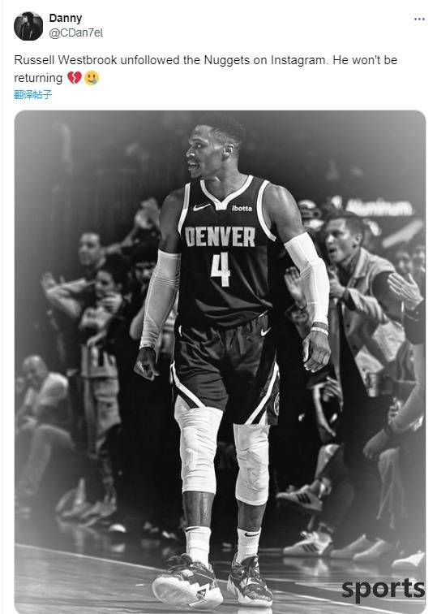Click Danny's profile avatar picture
Viewport: 437px width, 614px height.
(x=28, y=26)
